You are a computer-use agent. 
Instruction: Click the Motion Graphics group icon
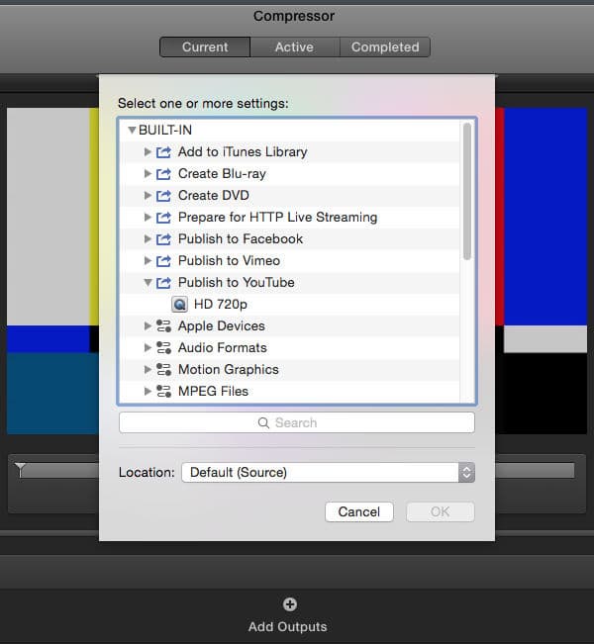tap(163, 370)
